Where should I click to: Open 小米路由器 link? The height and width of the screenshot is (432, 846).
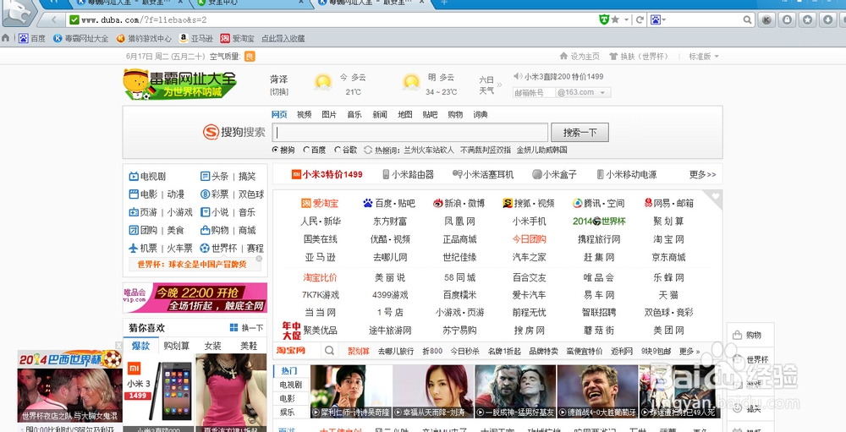[x=408, y=174]
